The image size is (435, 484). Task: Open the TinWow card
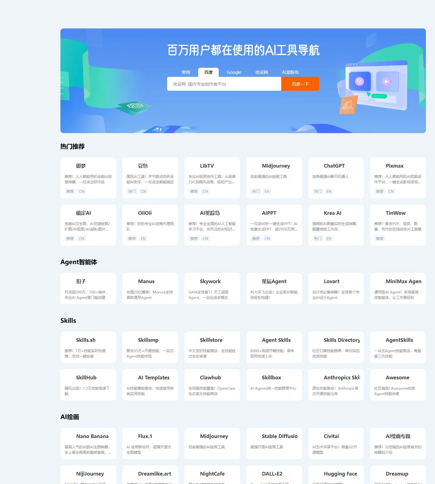(x=398, y=225)
